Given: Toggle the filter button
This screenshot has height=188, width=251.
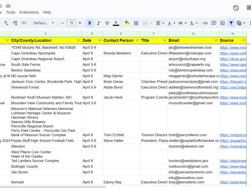Looking at the screenshot, I should click(231, 23).
